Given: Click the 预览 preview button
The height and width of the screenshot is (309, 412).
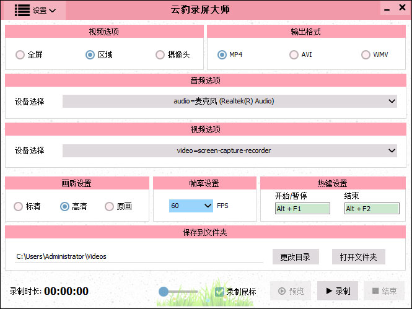Looking at the screenshot, I should [291, 291].
